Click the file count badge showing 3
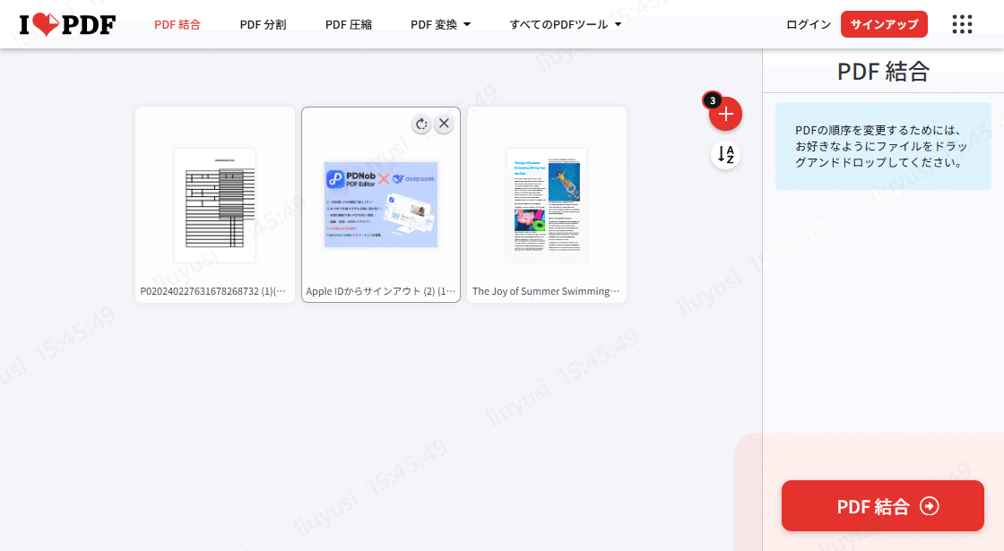 713,101
